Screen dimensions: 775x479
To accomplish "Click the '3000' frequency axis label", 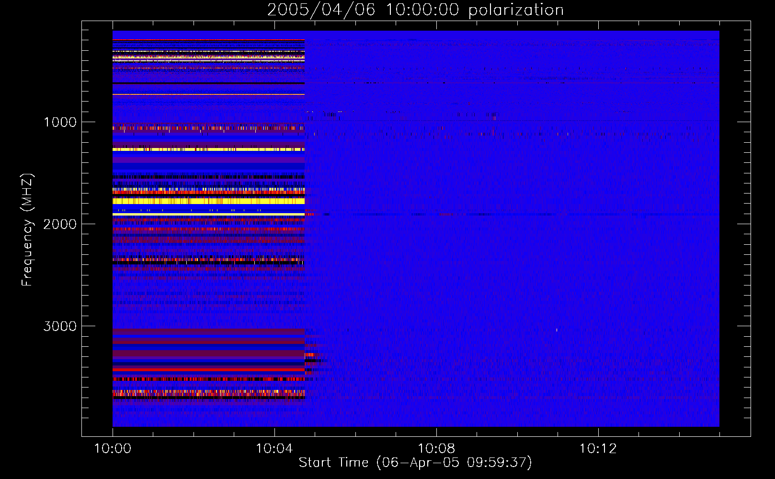I will click(x=60, y=326).
